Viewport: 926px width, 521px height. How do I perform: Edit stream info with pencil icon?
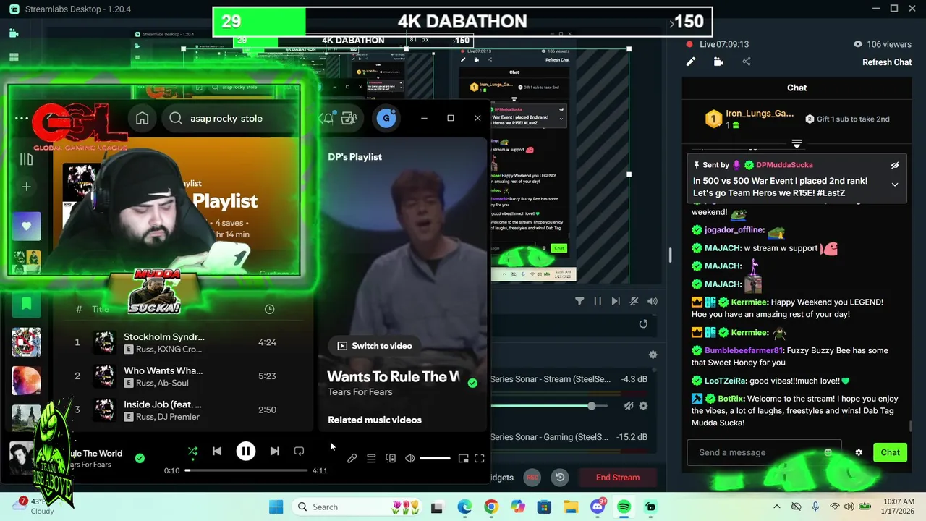691,62
